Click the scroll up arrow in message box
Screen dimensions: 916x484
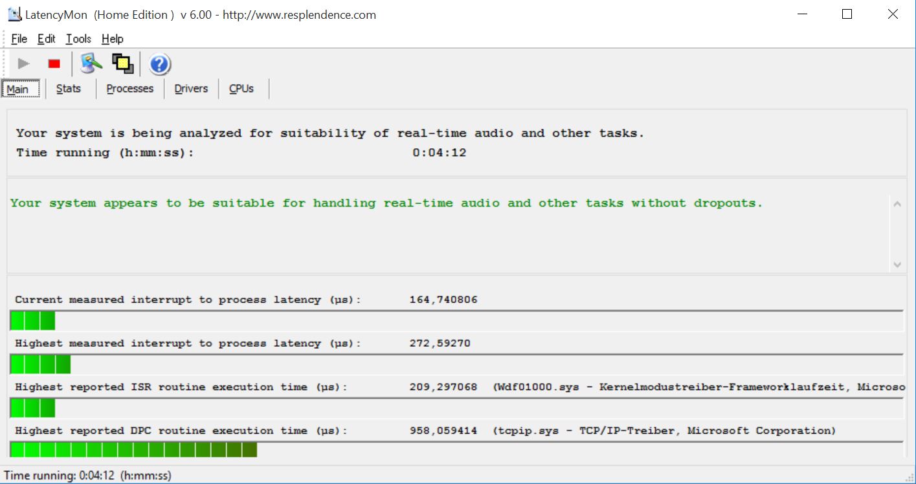click(x=897, y=204)
